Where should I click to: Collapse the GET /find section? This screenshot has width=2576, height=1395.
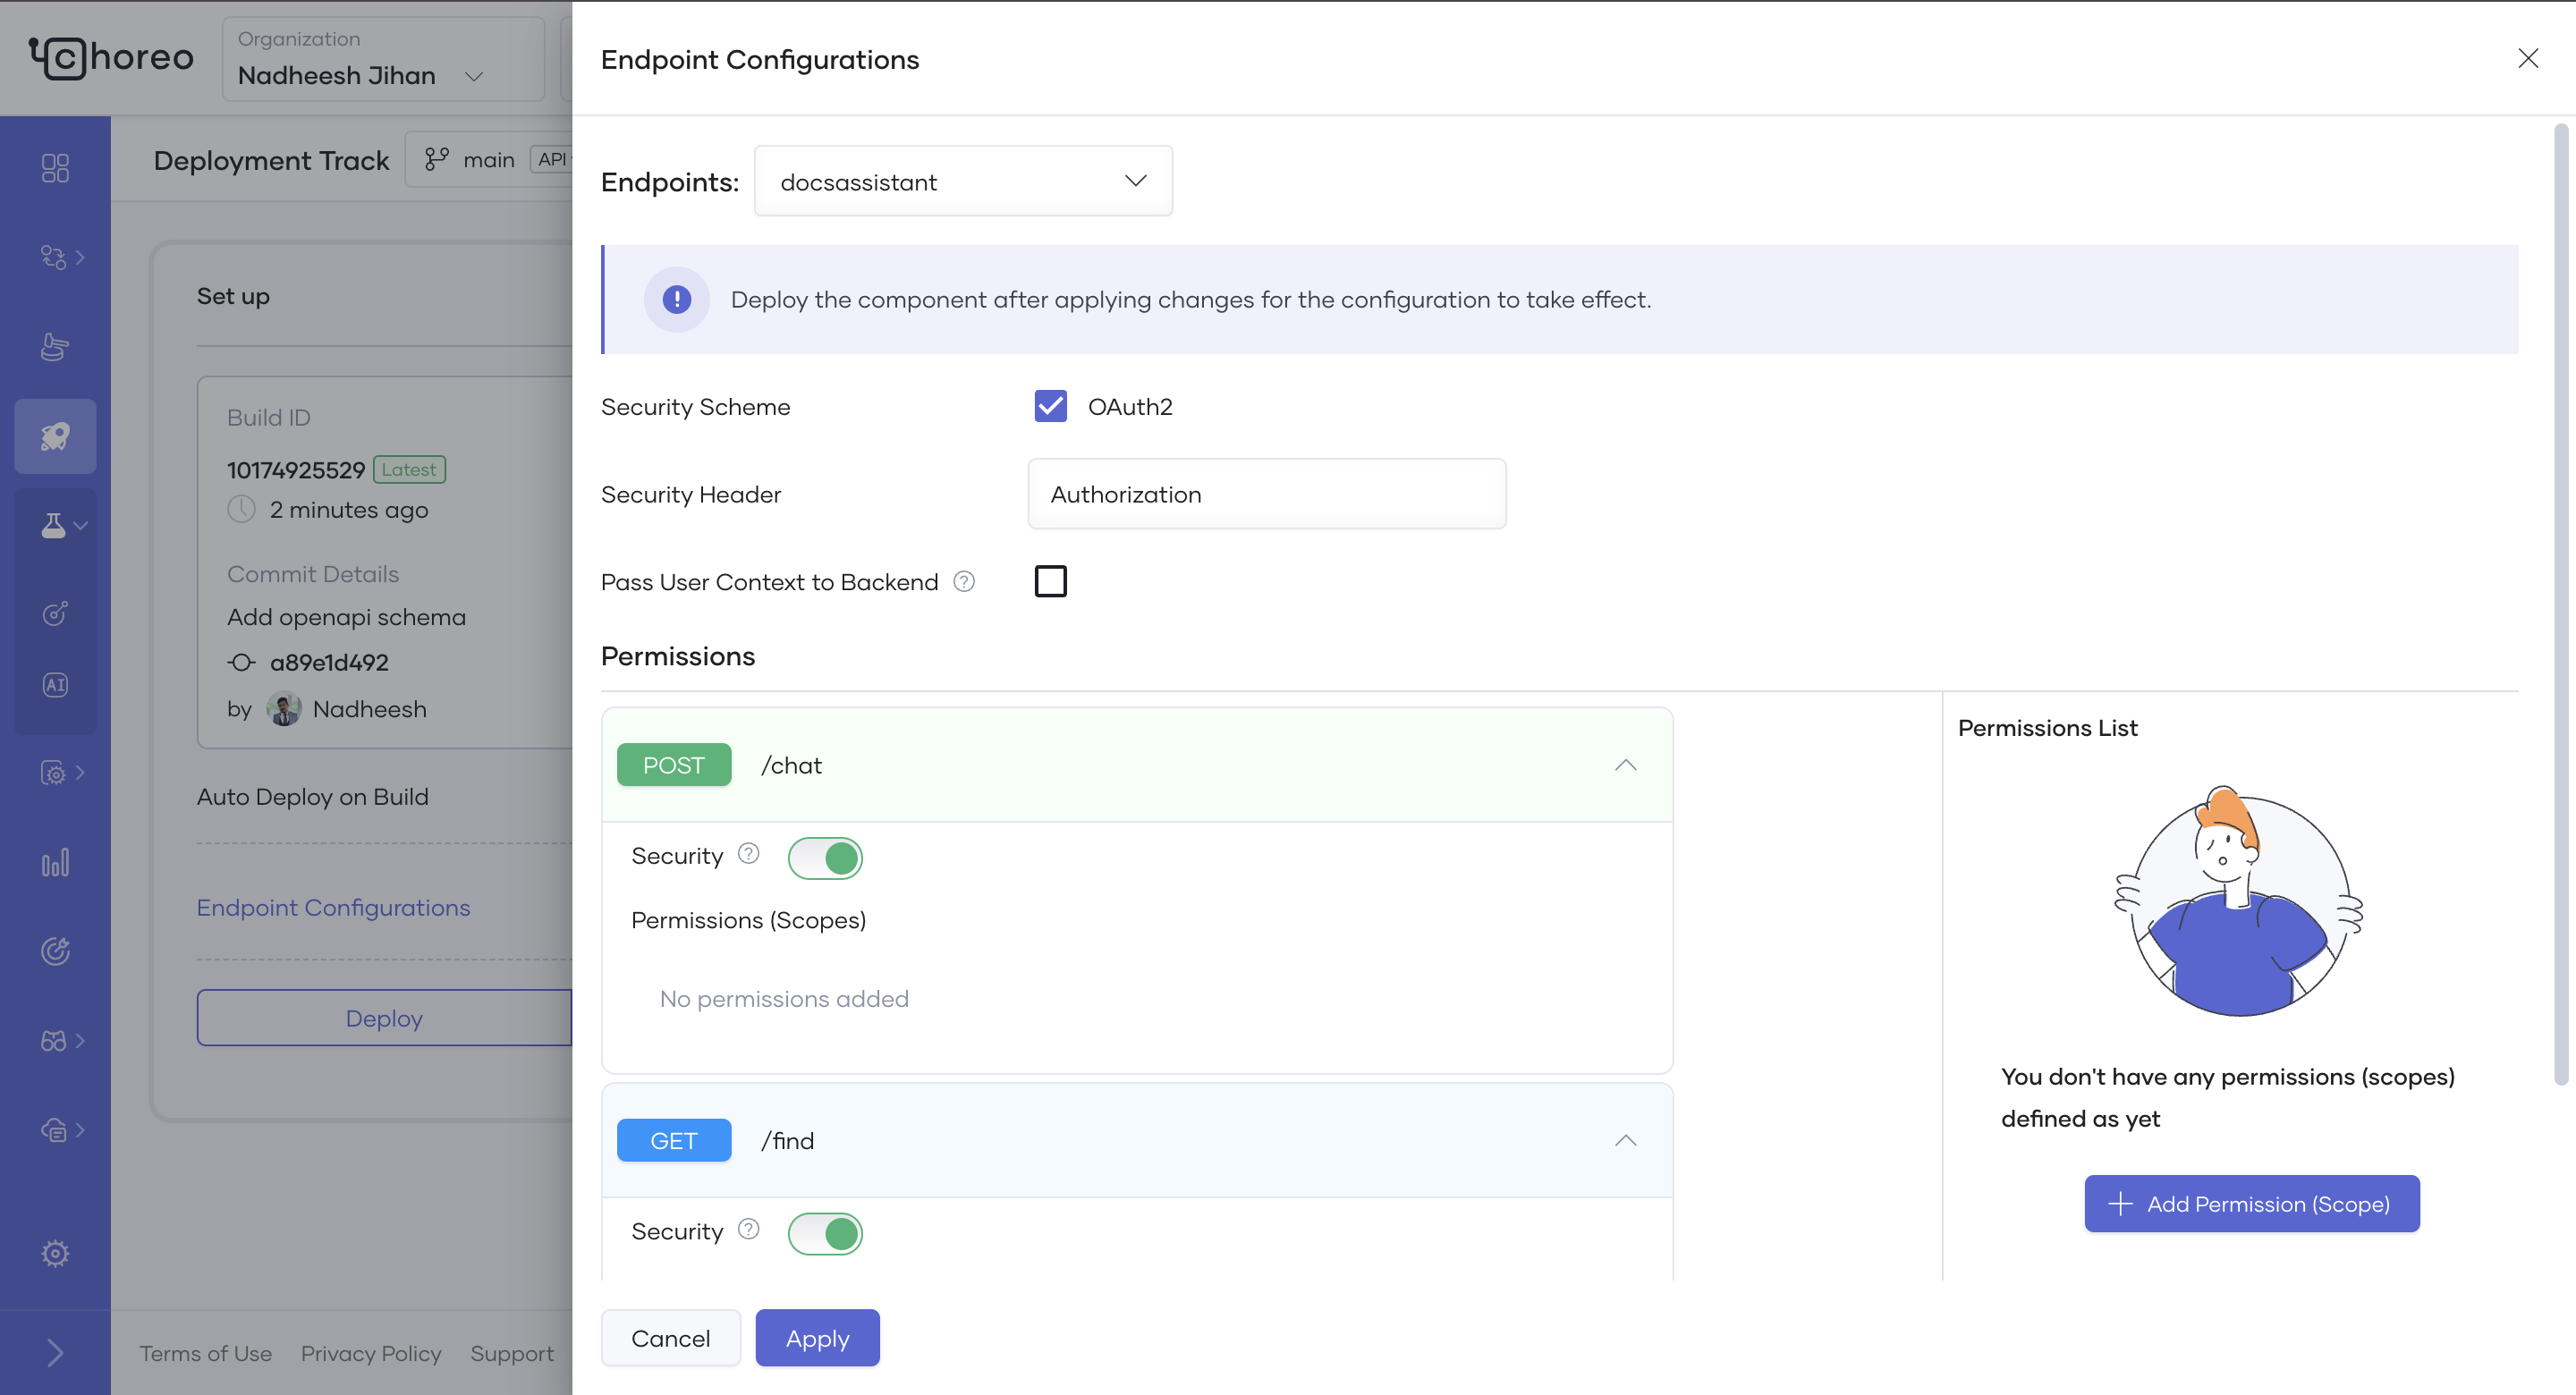(1626, 1140)
